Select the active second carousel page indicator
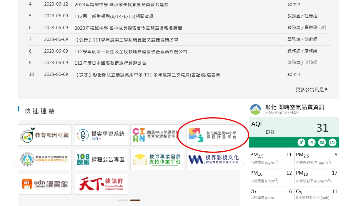This screenshot has width=361, height=206. [135, 200]
